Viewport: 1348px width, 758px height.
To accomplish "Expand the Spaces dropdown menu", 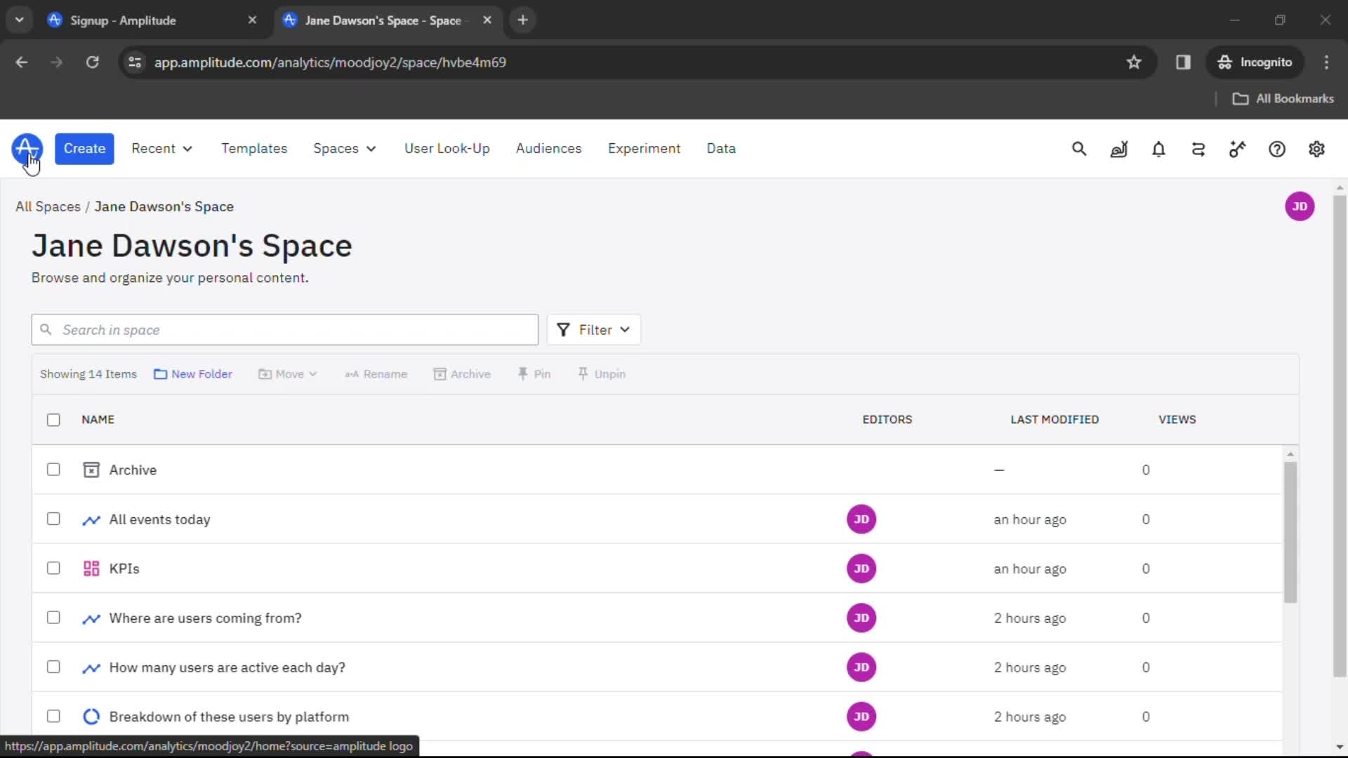I will pos(345,149).
